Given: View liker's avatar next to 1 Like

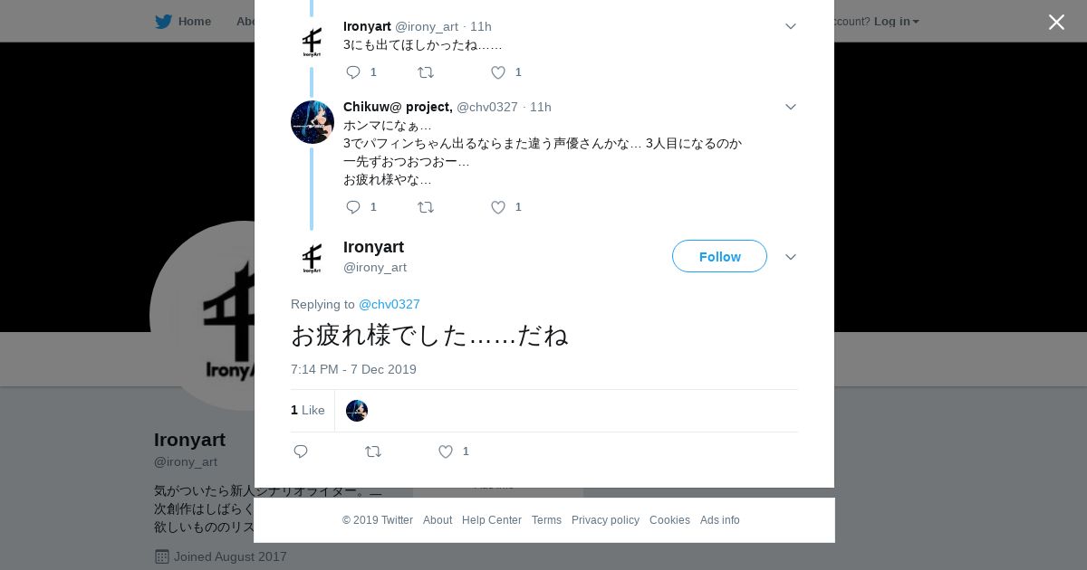Looking at the screenshot, I should pyautogui.click(x=357, y=411).
